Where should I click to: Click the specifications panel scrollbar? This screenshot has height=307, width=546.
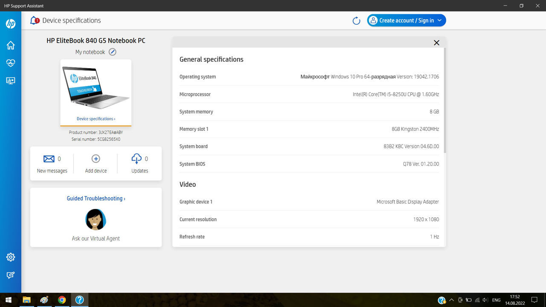444,100
